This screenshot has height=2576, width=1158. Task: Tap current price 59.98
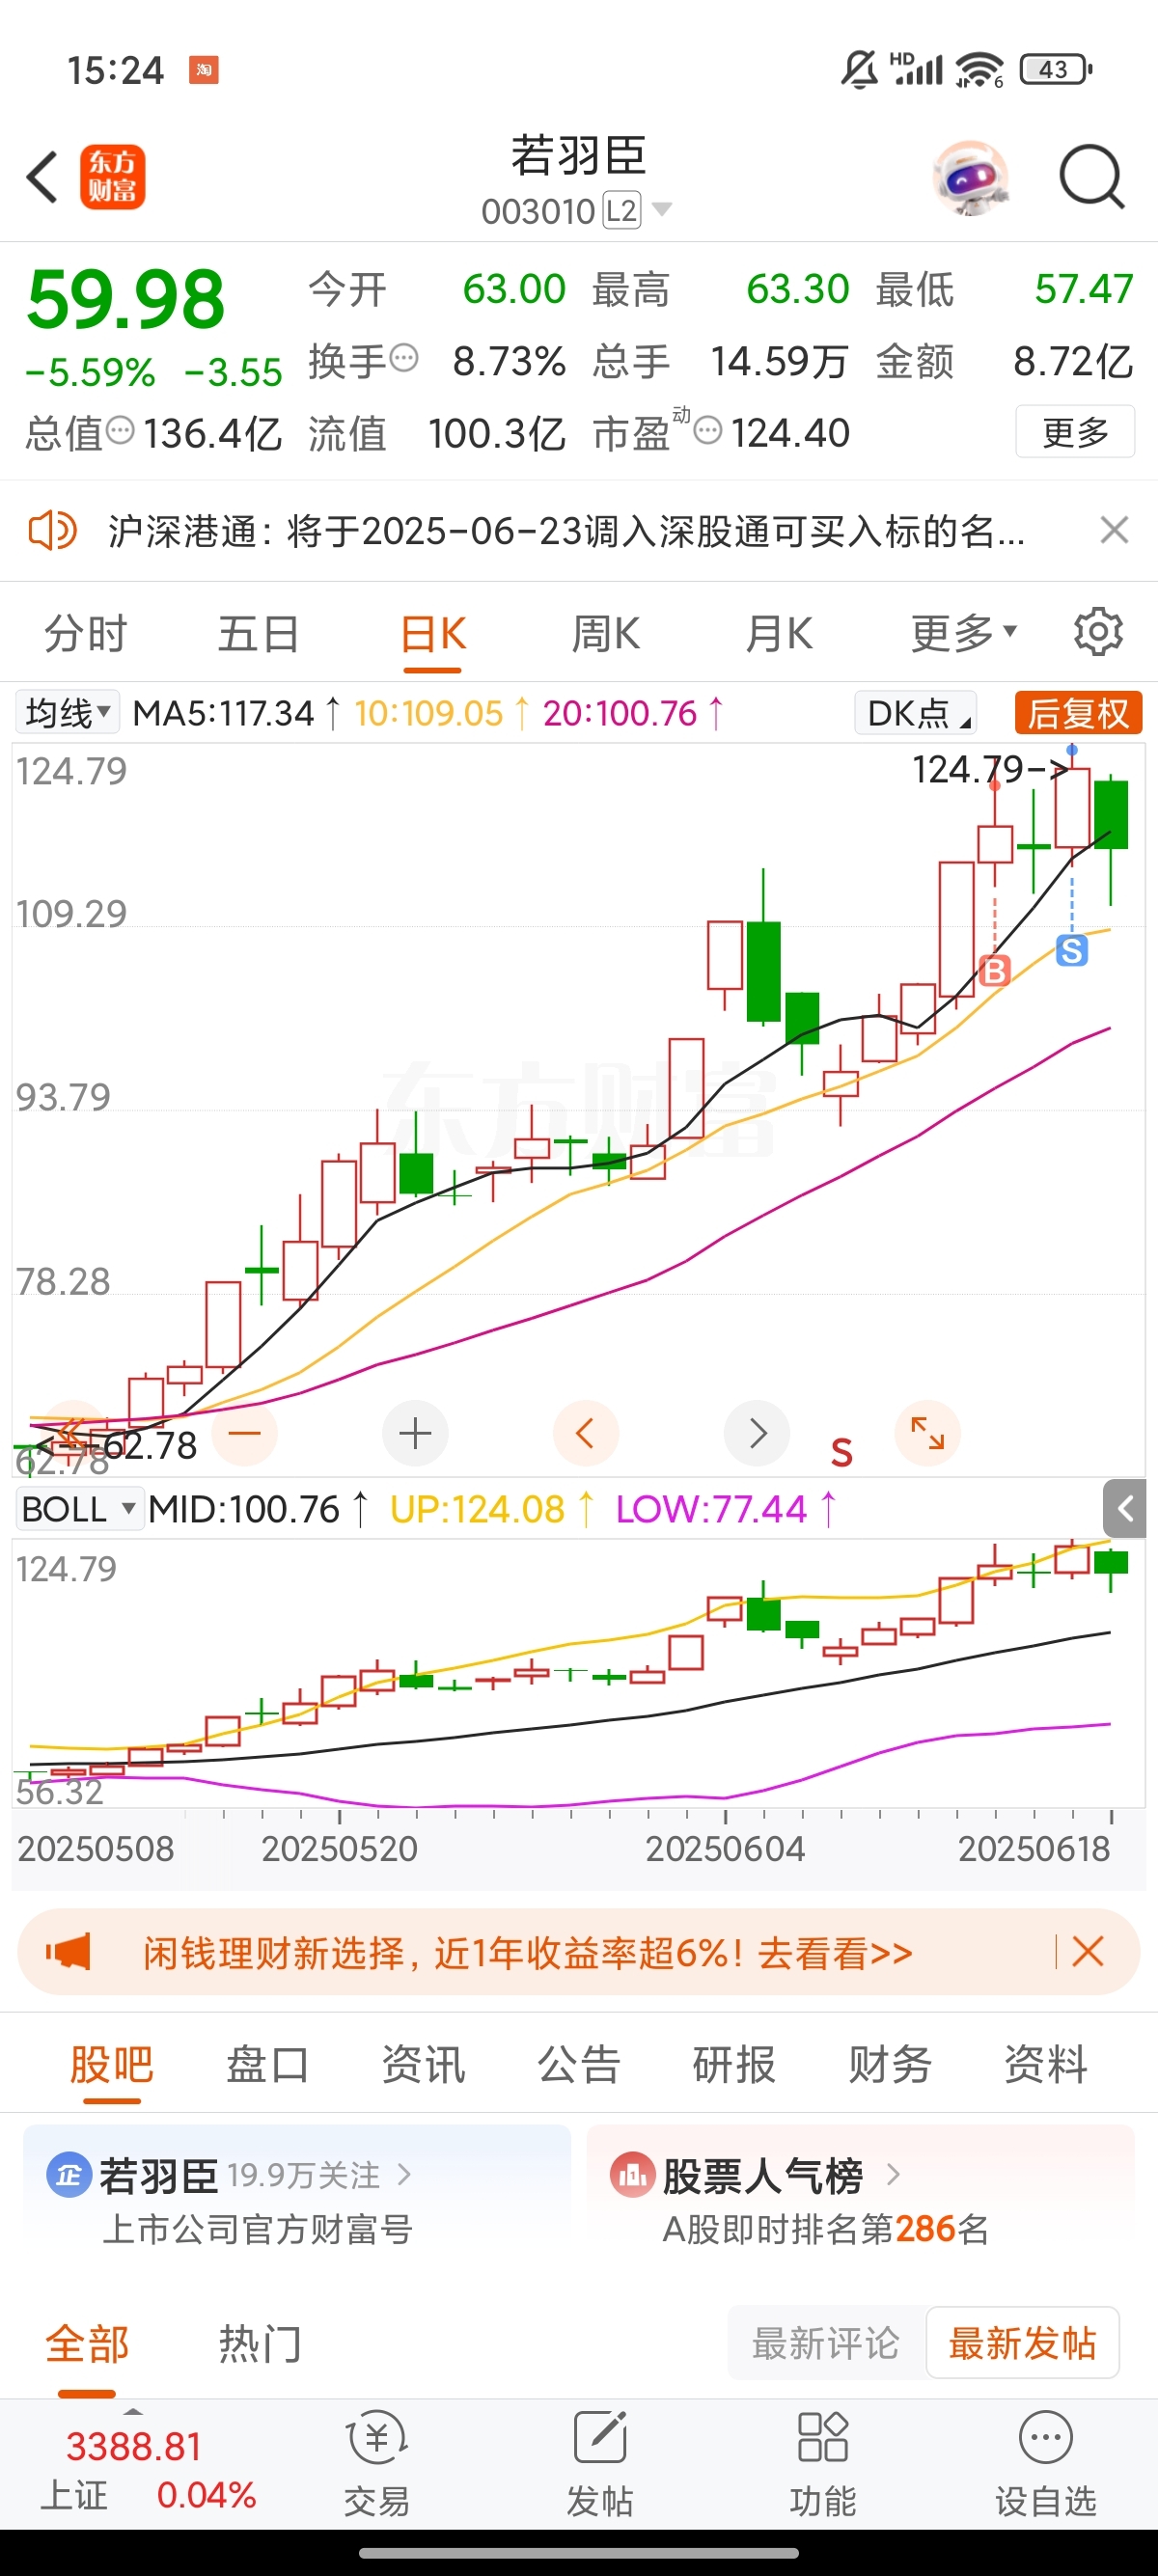click(126, 299)
